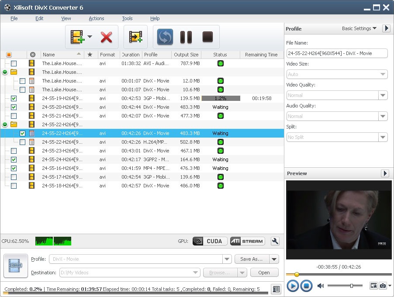Screen dimensions: 394x297
Task: Click folder icon of The.Lake.House group
Action: click(x=14, y=72)
